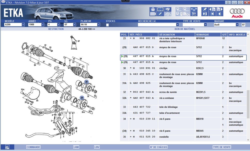250x151 pixels.
Task: Click the brand code field showing 87
Action: pyautogui.click(x=243, y=24)
